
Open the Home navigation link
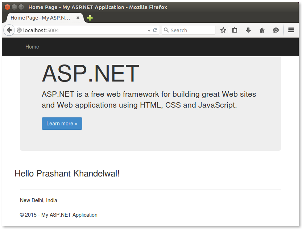(x=32, y=47)
